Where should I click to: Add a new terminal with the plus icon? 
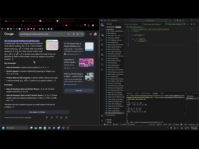pos(186,93)
